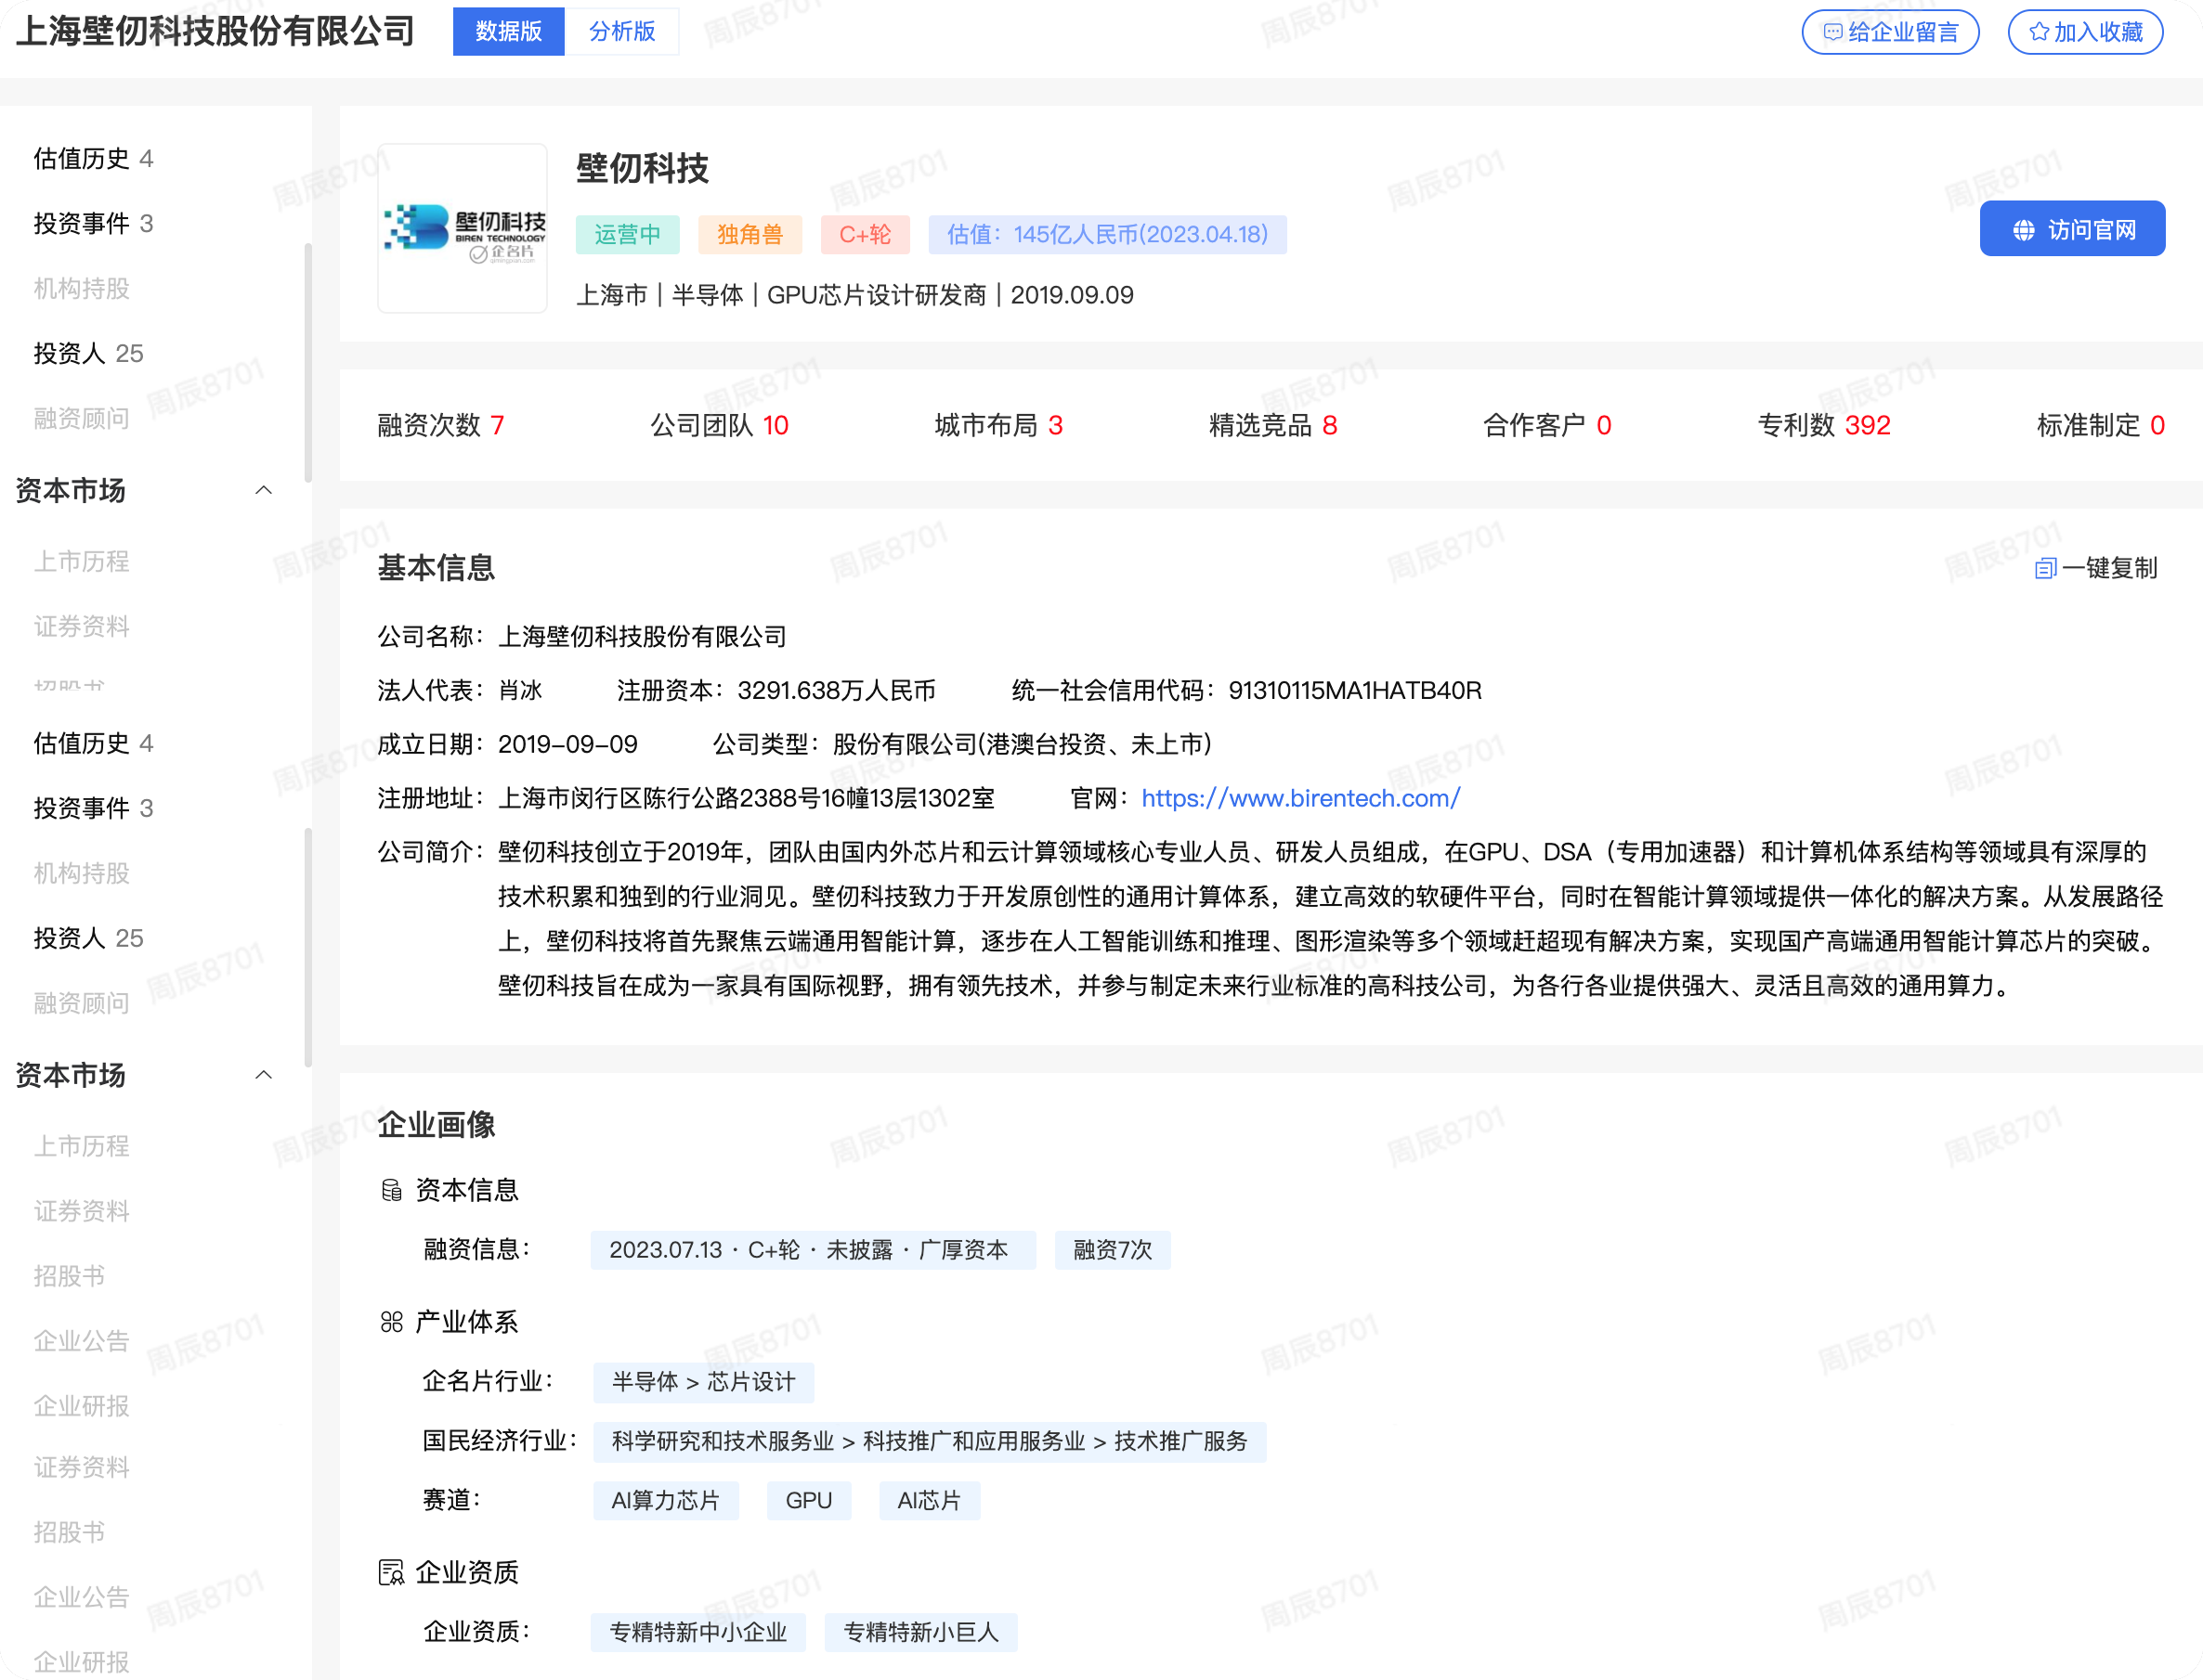The width and height of the screenshot is (2203, 1680).
Task: Open 证券资料 under first 资本市场
Action: coord(82,626)
